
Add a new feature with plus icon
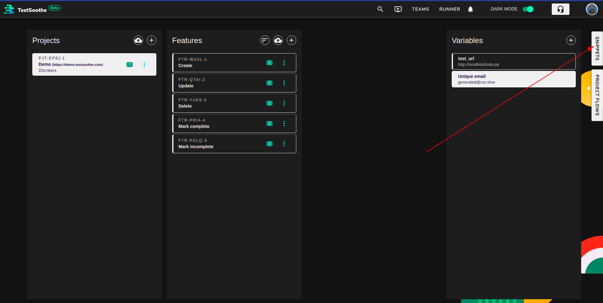[x=292, y=40]
